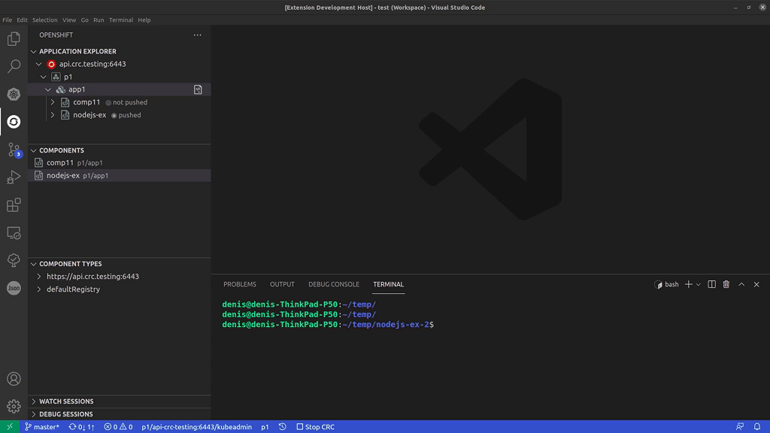770x433 pixels.
Task: Open the Help menu
Action: (x=144, y=20)
